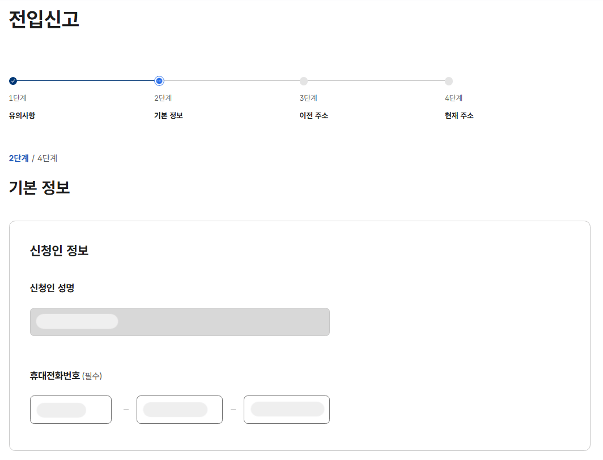Click the 3단계 step indicator dot
Screen dimensions: 603x460
click(304, 81)
